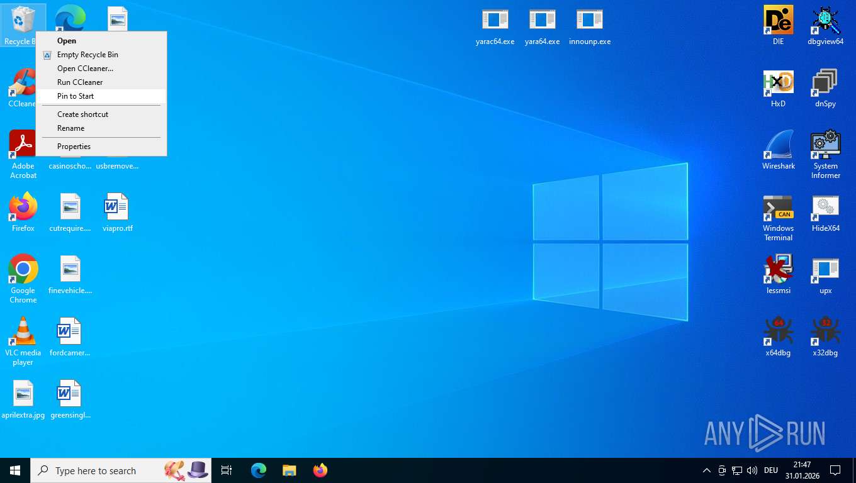Viewport: 856px width, 483px height.
Task: Select the yara64.exe desktop icon
Action: (542, 27)
